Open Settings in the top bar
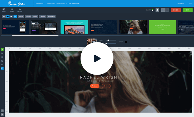The width and height of the screenshot is (194, 117). tap(181, 4)
